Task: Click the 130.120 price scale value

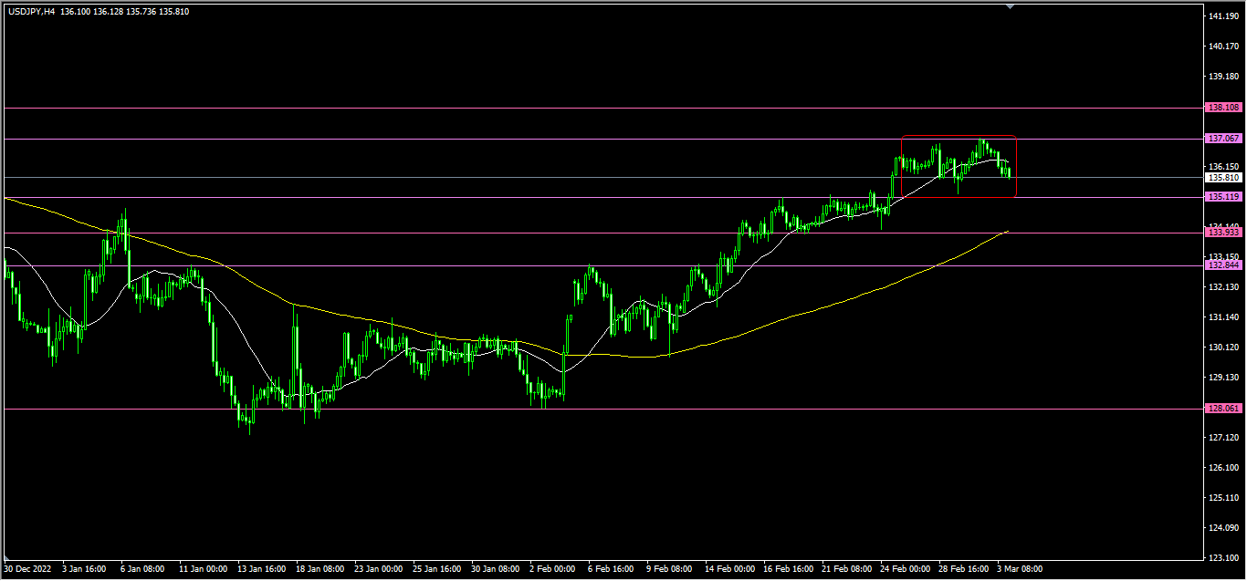Action: click(1222, 348)
